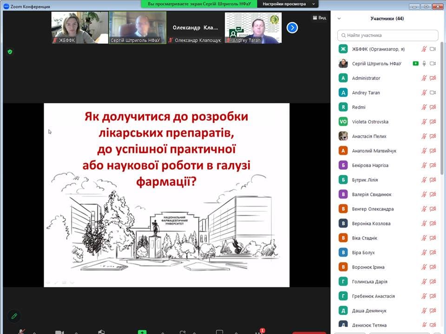Toggle muted microphone for Валерія Свидинюк
Screen dimensions: 446x334
(424, 194)
